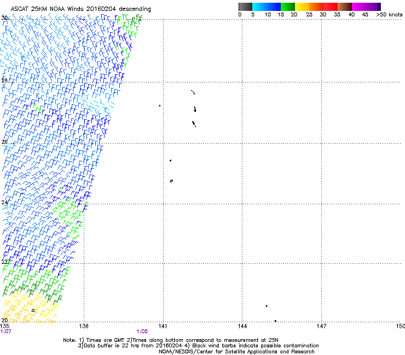The height and width of the screenshot is (355, 405).
Task: Click the blue 10-15 knots color band
Action: click(274, 7)
